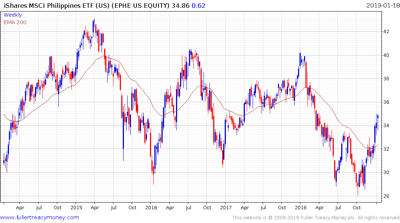Viewport: 400px width, 223px height.
Task: Click the EMA 200 legend label
Action: 15,22
